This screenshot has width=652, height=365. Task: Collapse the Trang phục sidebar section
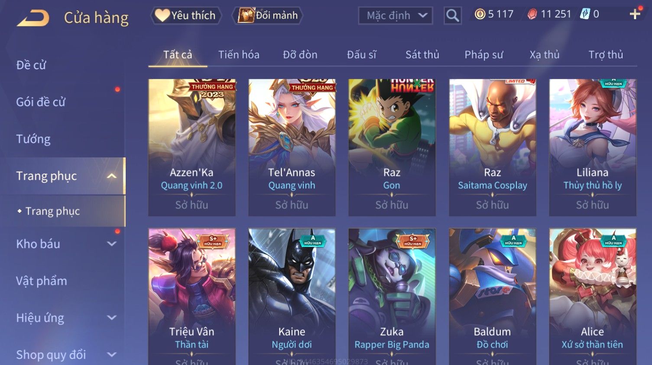[112, 176]
